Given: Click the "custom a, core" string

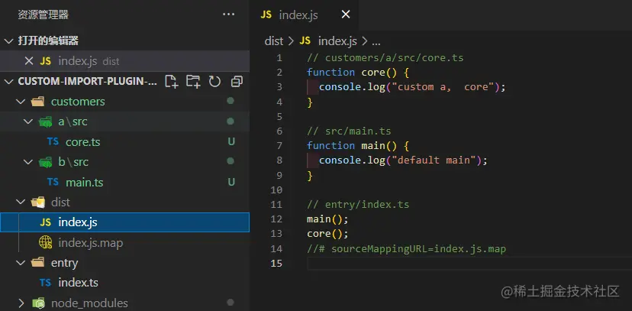Looking at the screenshot, I should pyautogui.click(x=443, y=87).
